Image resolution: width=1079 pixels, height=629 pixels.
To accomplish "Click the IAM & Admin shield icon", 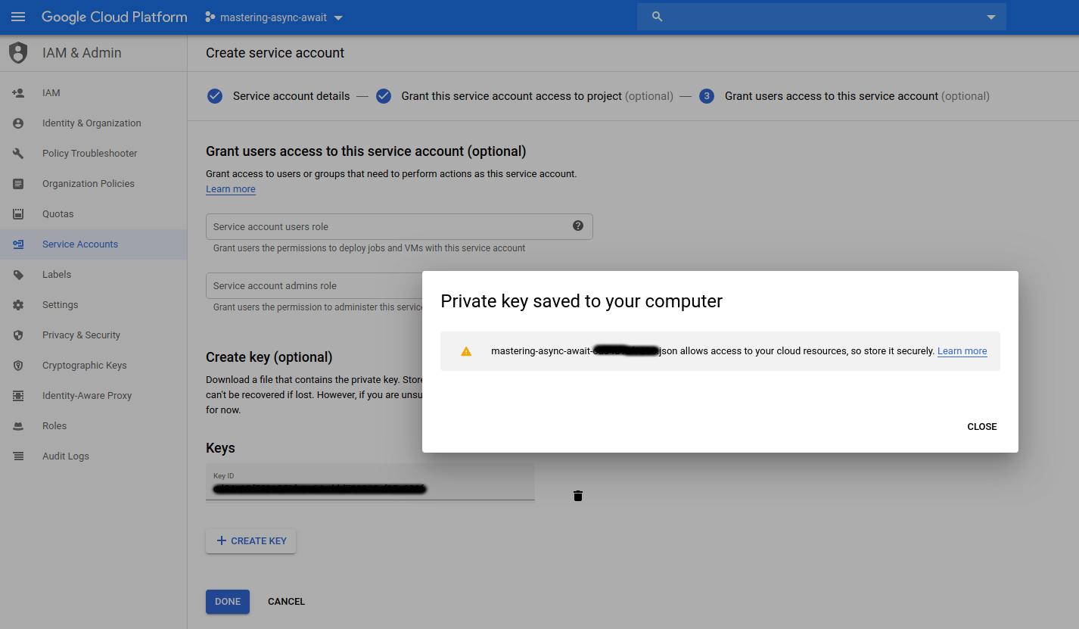I will click(18, 53).
